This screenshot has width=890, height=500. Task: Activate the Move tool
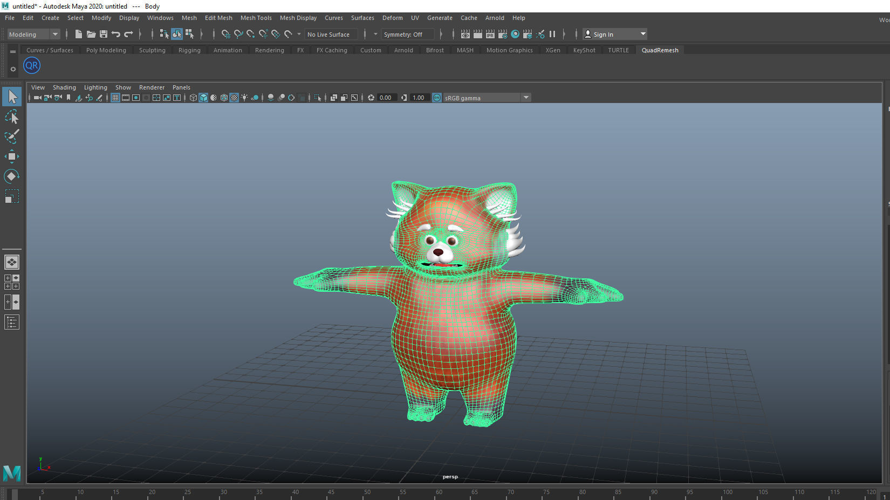point(12,156)
